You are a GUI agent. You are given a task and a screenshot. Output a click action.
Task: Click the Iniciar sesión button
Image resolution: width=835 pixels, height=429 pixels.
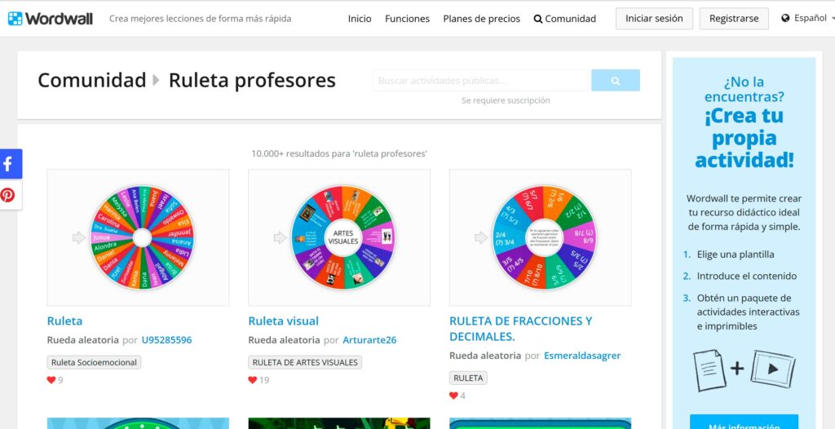click(x=654, y=19)
